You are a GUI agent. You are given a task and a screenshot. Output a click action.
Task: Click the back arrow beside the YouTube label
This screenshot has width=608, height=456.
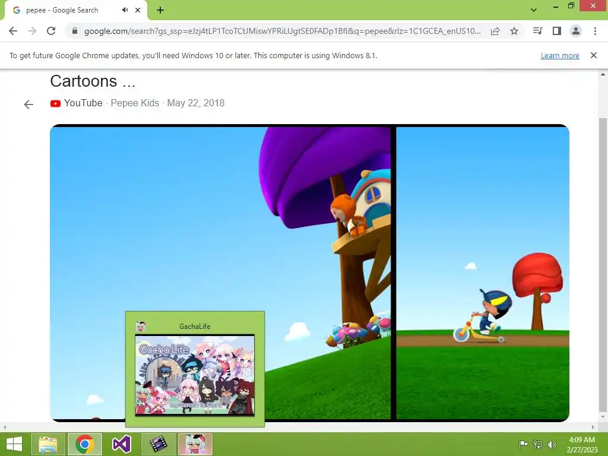(28, 104)
